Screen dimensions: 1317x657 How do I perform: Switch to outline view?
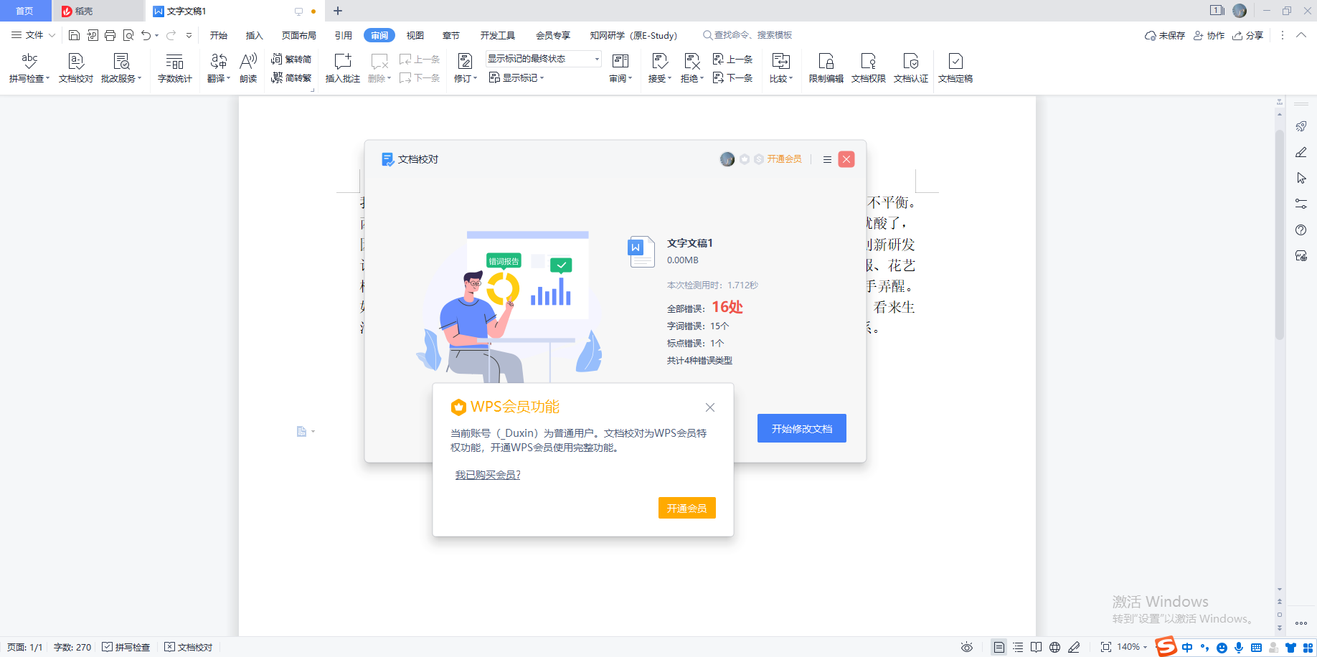pyautogui.click(x=1018, y=647)
